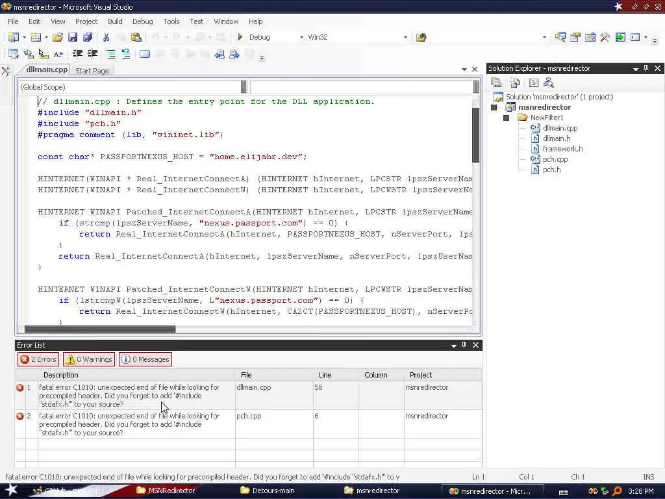Open the Properties Window toolbar icon

(575, 37)
